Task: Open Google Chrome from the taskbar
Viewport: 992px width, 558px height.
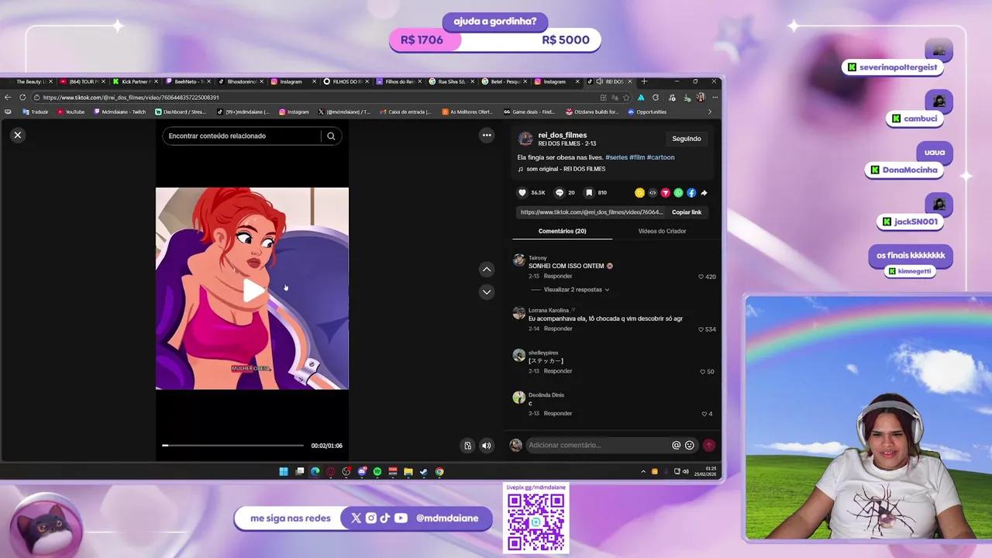Action: 439,471
